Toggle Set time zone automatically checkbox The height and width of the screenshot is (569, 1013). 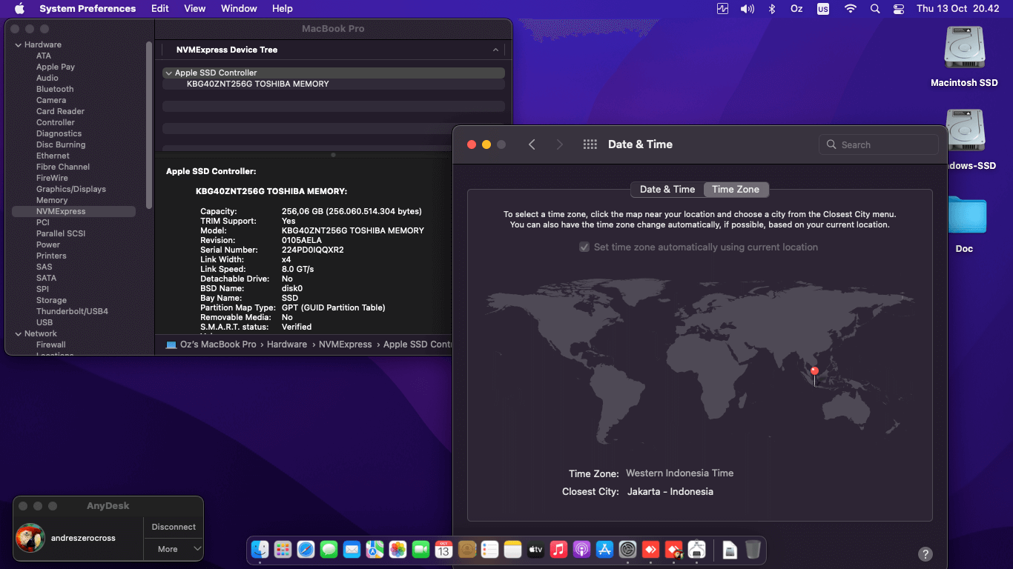coord(584,247)
